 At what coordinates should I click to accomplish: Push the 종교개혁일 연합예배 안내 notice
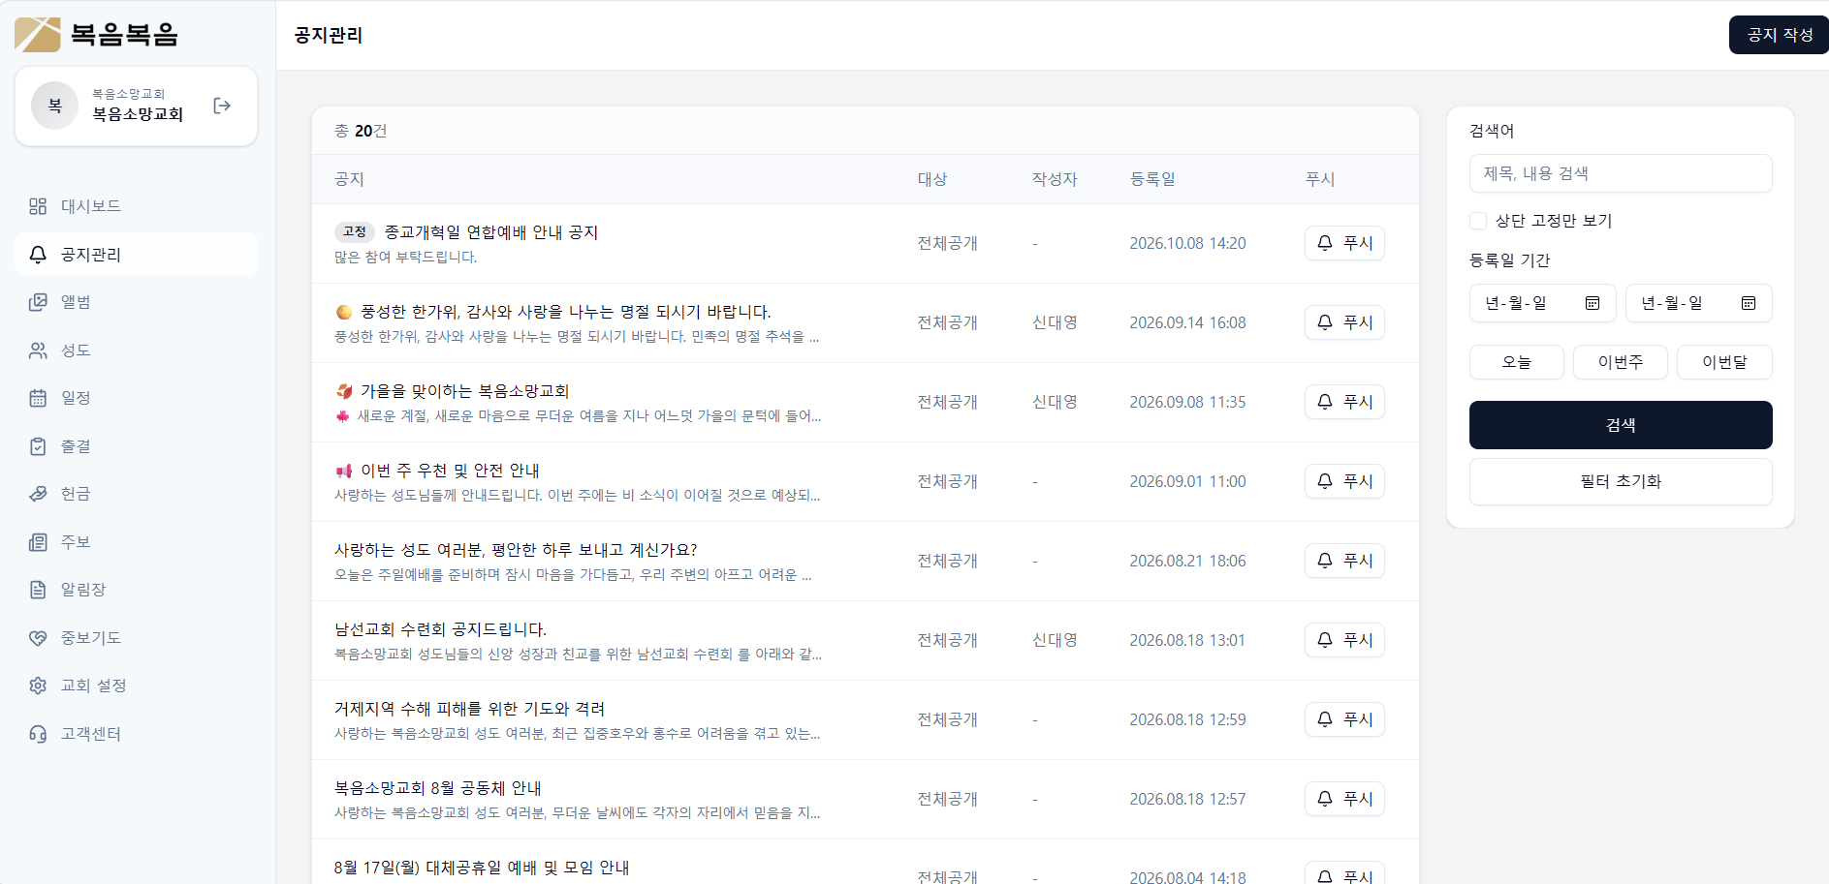tap(1344, 243)
